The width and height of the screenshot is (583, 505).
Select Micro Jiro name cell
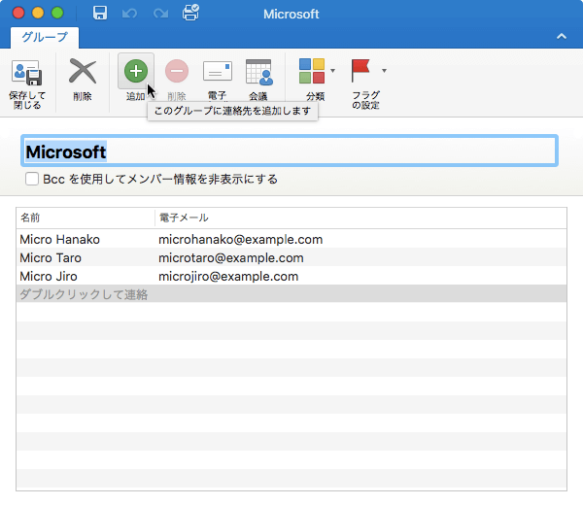(x=49, y=277)
